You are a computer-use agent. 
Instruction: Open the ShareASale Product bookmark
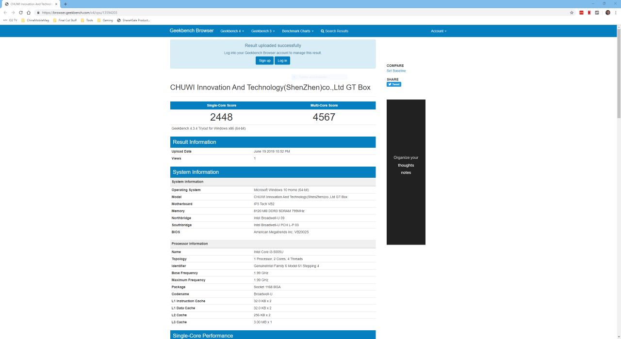pos(133,20)
